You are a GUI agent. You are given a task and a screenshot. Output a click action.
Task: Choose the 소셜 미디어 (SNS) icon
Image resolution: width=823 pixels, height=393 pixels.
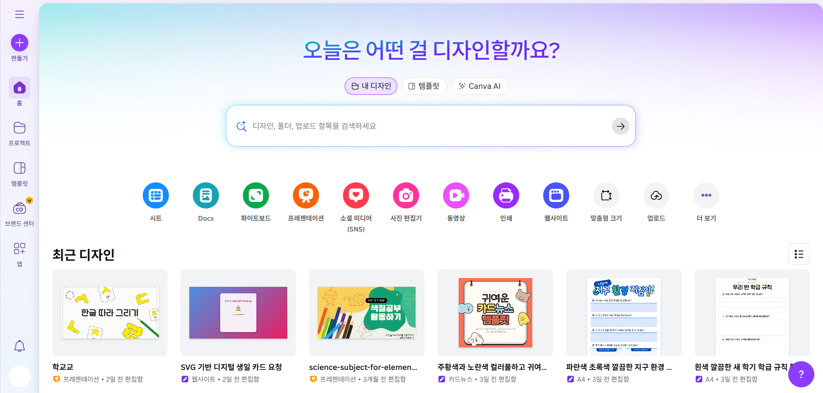356,195
